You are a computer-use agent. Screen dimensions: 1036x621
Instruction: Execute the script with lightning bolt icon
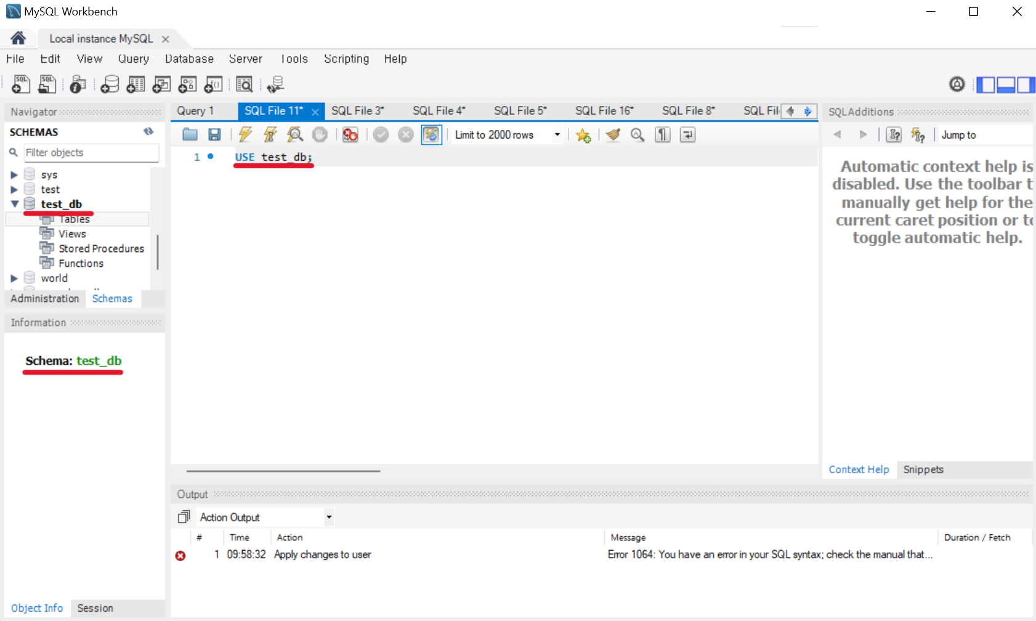pyautogui.click(x=245, y=134)
